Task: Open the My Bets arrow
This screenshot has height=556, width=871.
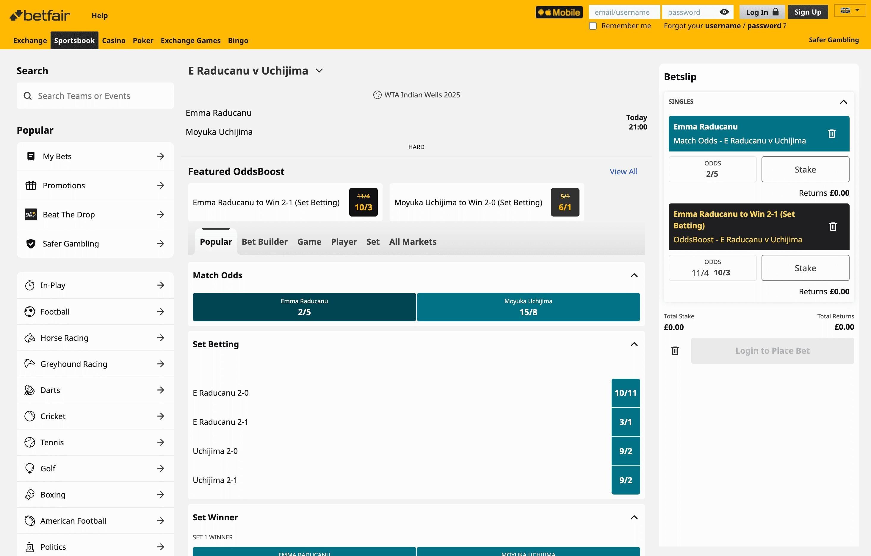Action: click(x=161, y=156)
